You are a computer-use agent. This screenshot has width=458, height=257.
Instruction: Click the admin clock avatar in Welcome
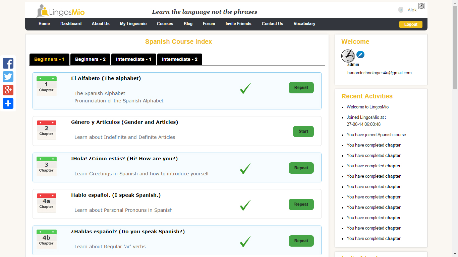coord(348,56)
